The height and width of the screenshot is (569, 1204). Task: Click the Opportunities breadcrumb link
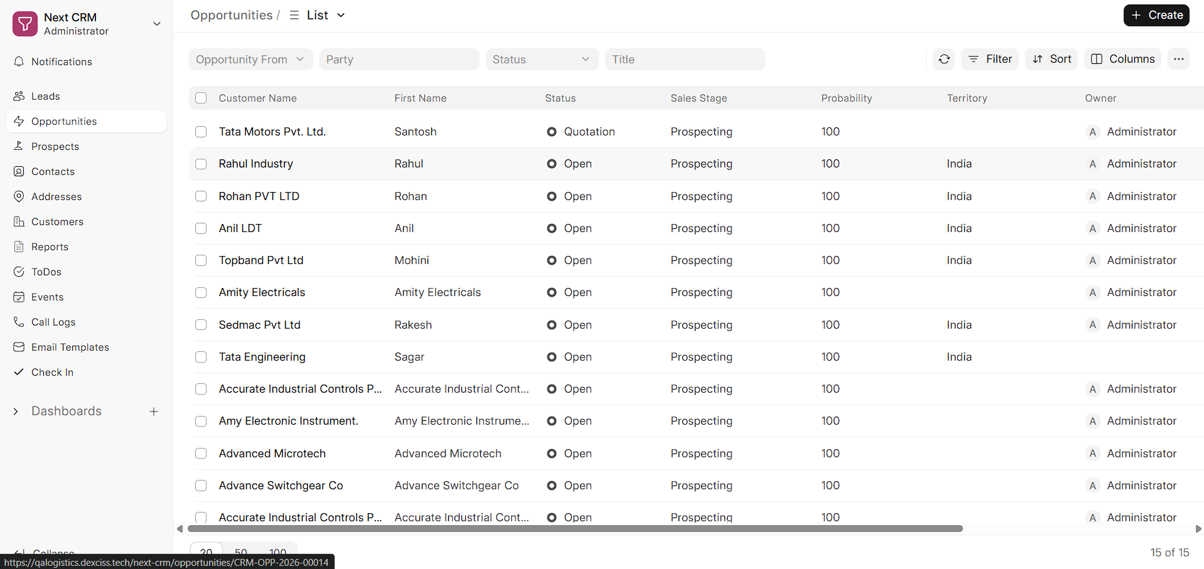232,15
